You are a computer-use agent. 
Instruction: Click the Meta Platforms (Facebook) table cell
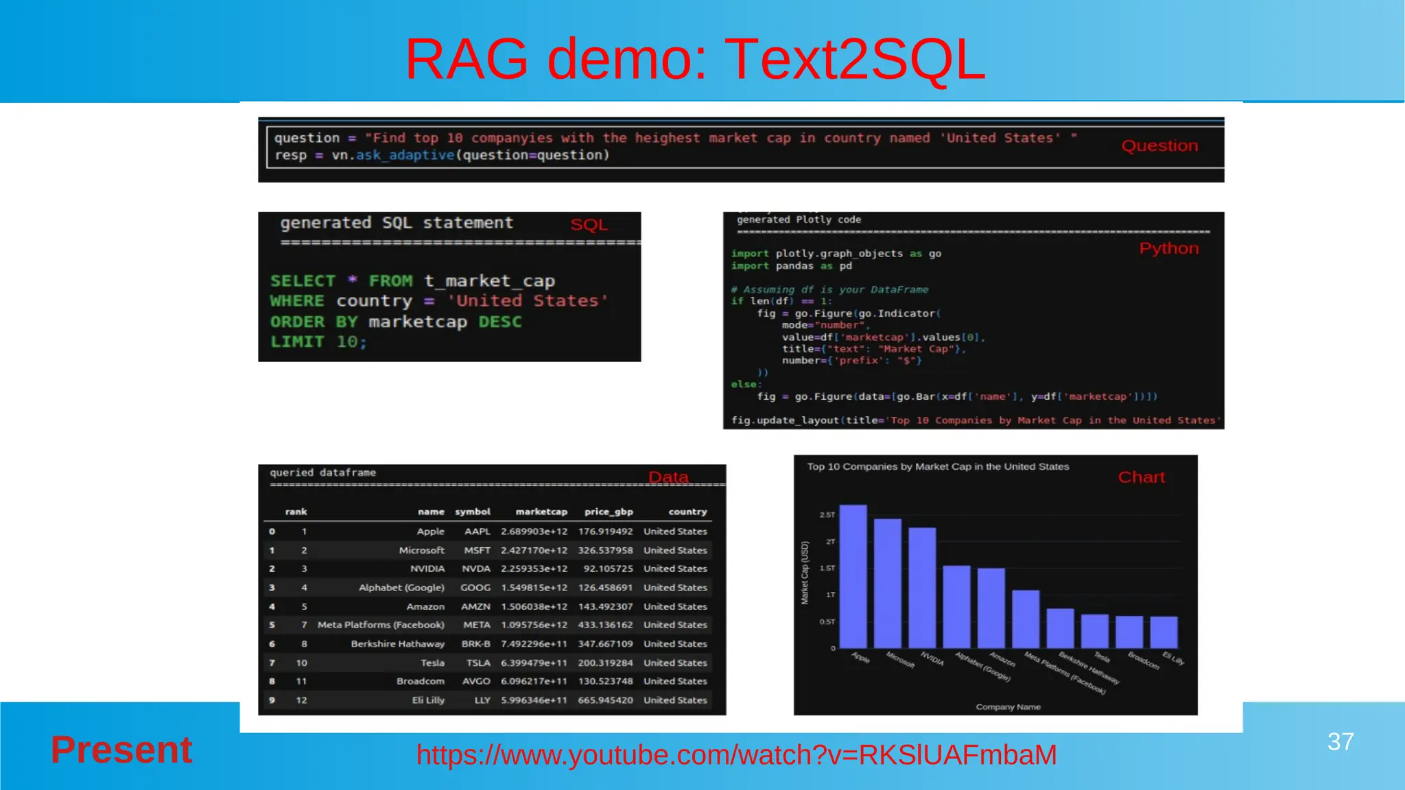pos(381,625)
